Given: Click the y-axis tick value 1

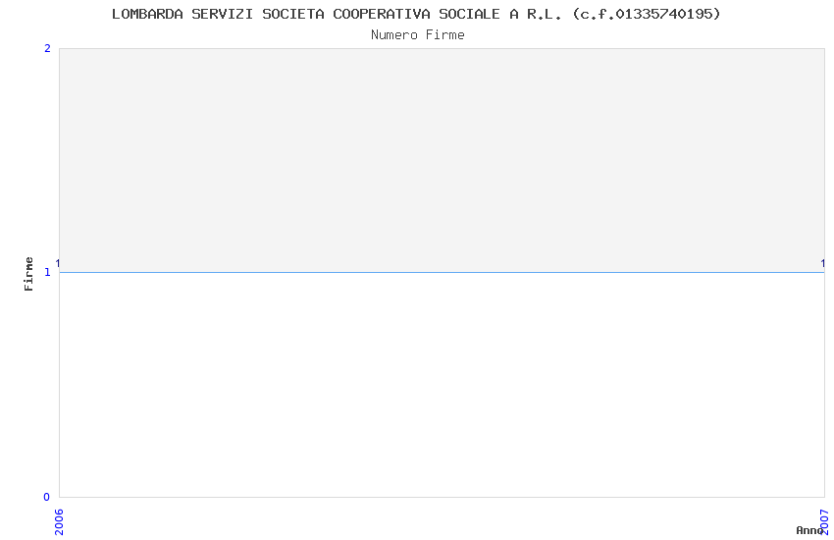Looking at the screenshot, I should pos(47,272).
